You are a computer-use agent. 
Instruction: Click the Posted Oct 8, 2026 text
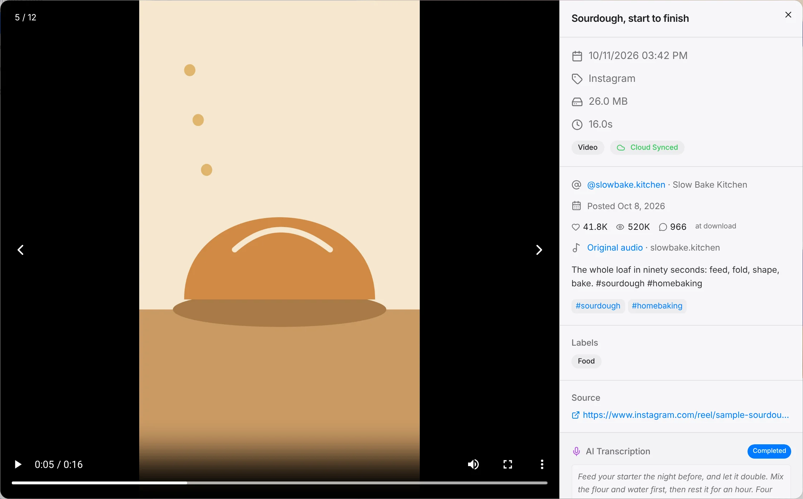[x=626, y=206]
